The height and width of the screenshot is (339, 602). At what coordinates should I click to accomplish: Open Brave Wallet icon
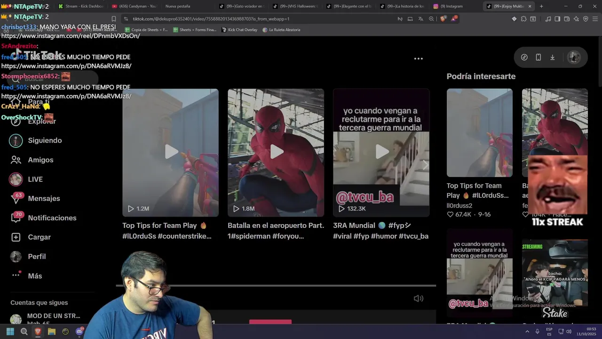[567, 19]
